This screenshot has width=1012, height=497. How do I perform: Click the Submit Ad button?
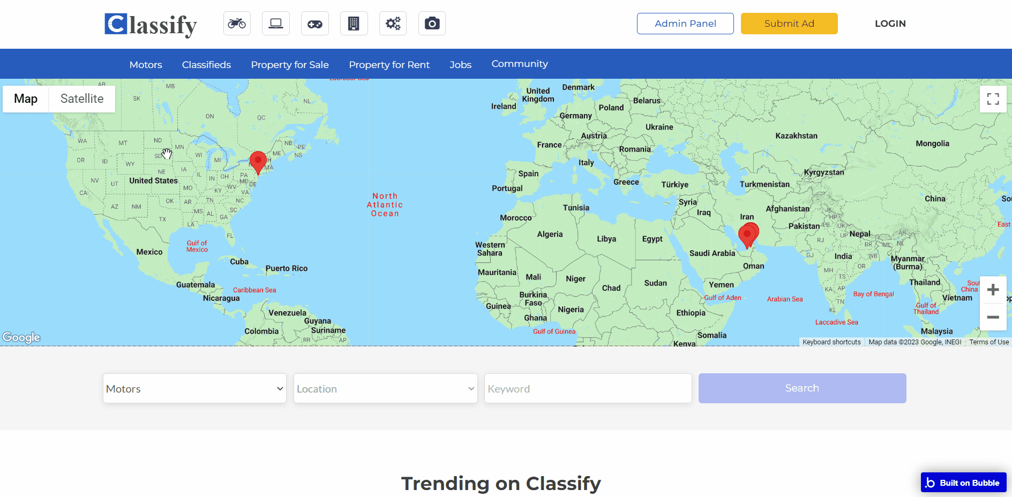coord(789,24)
